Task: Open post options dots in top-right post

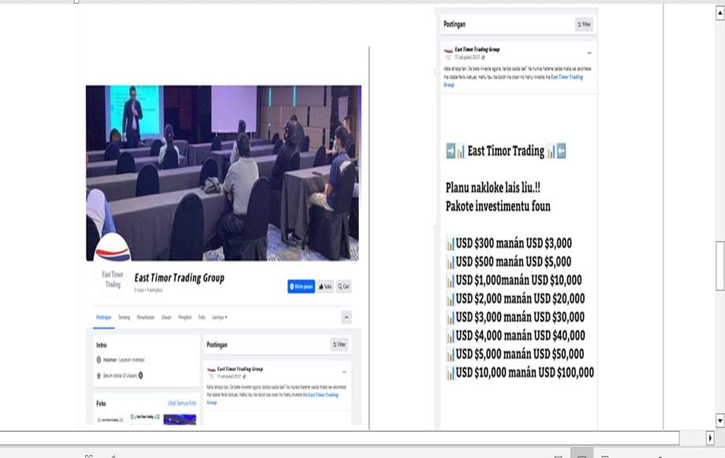Action: 589,53
